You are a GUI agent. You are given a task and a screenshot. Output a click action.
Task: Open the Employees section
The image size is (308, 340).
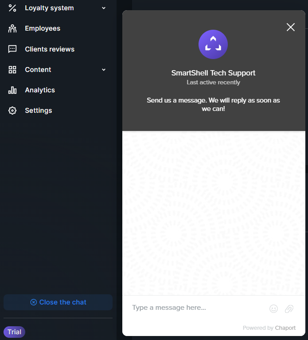43,28
